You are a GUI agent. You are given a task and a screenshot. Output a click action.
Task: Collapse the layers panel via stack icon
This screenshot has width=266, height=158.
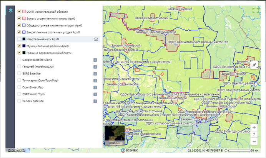[11, 10]
